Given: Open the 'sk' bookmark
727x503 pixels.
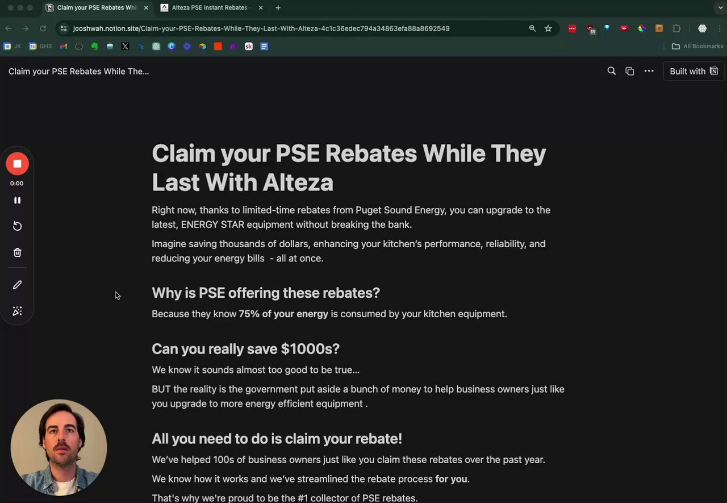Looking at the screenshot, I should (249, 46).
